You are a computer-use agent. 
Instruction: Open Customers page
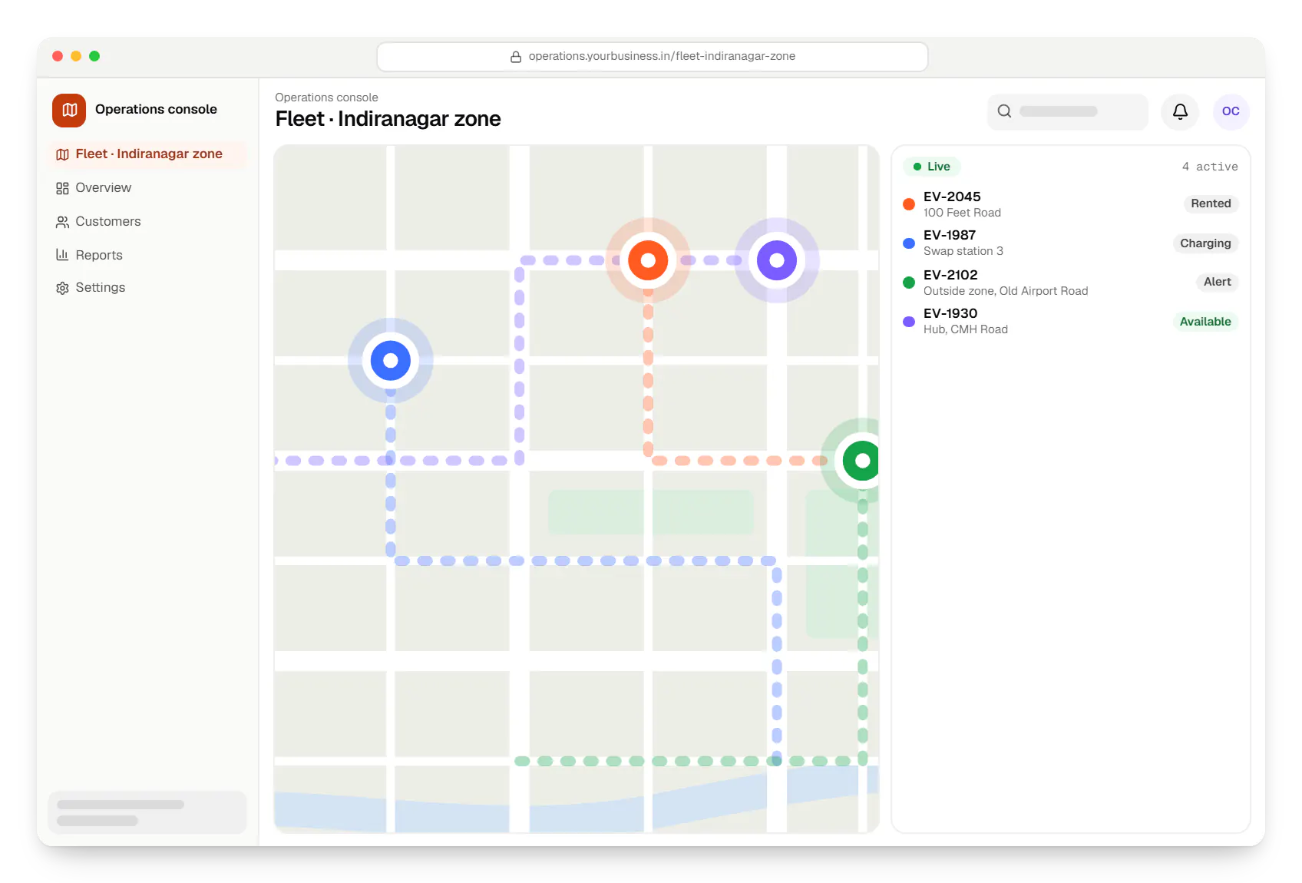point(147,221)
